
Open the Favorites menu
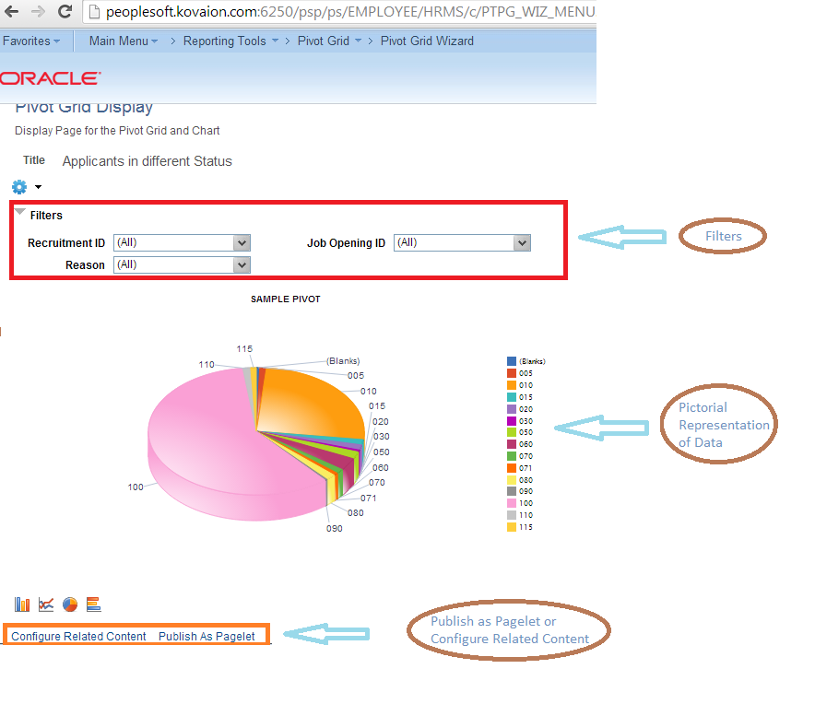tap(26, 41)
